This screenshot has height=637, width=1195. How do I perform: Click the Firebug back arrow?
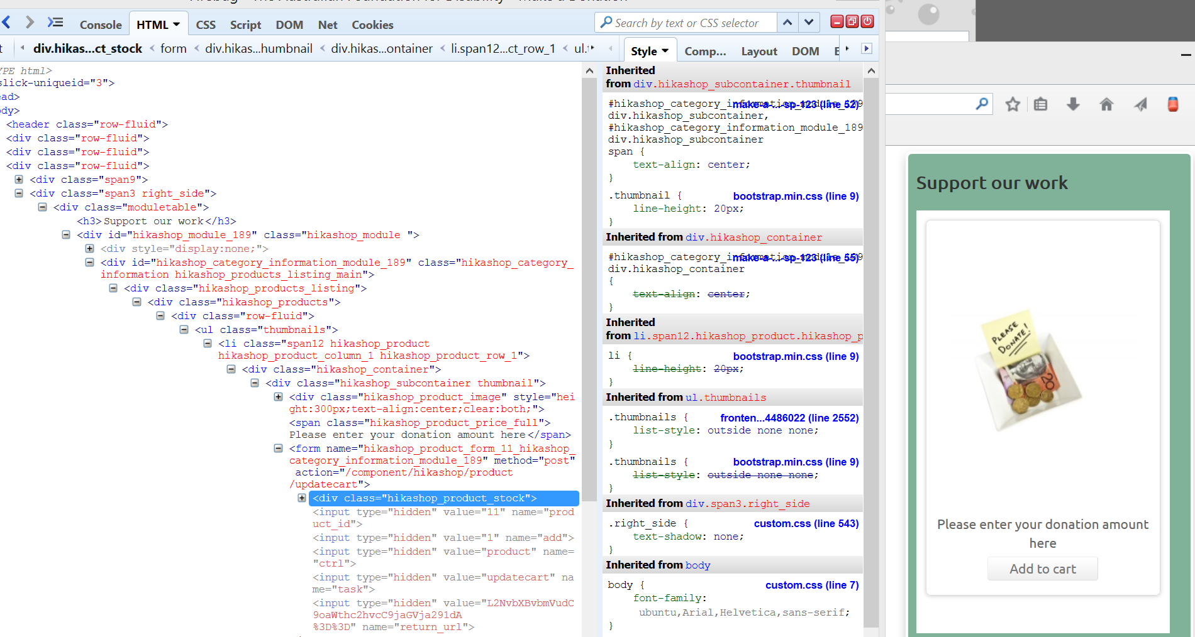click(6, 23)
